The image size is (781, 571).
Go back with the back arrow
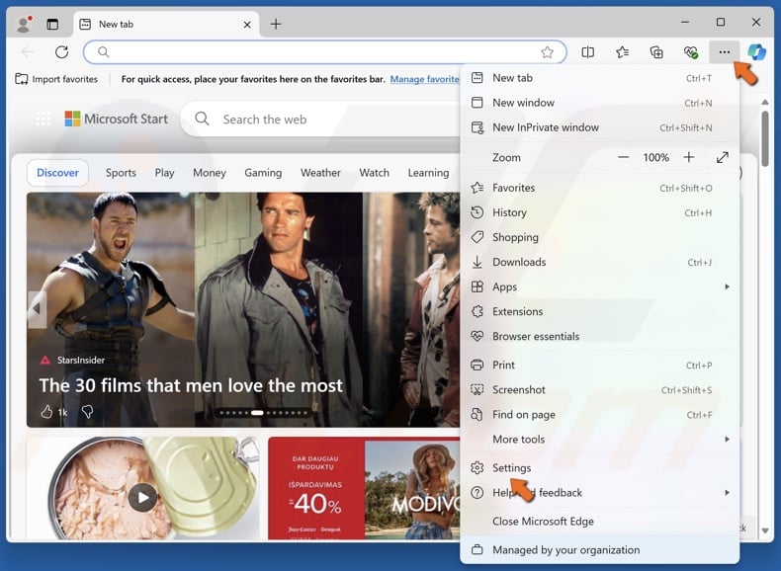pyautogui.click(x=28, y=51)
